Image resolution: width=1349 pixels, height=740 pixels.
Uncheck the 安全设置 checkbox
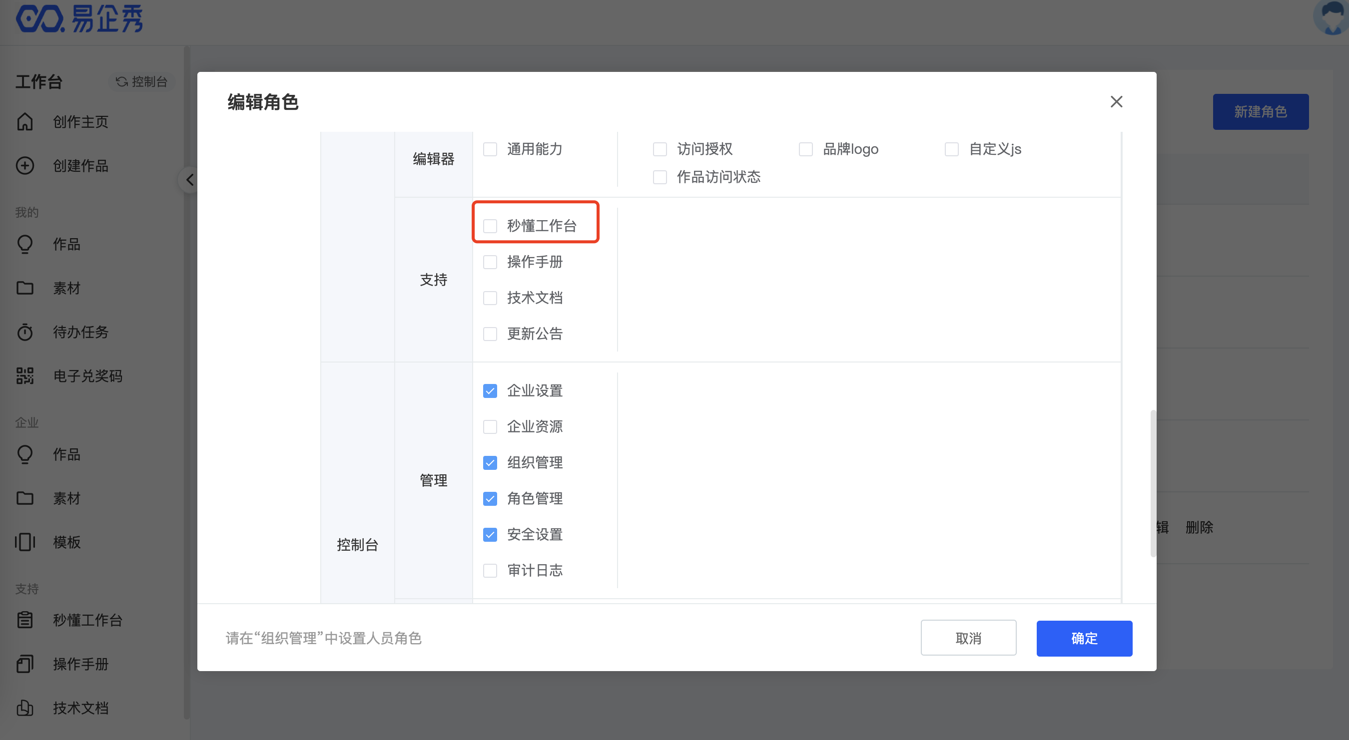[x=490, y=534]
